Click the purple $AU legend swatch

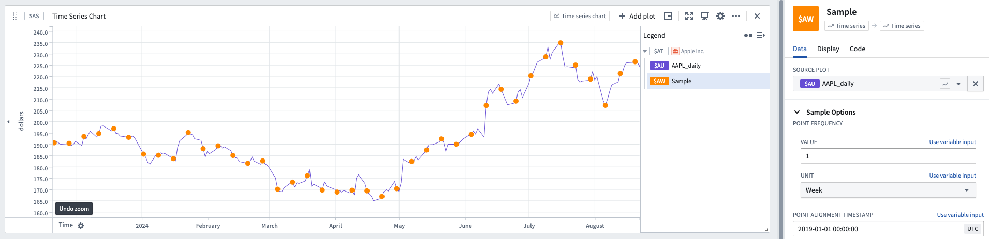tap(659, 66)
